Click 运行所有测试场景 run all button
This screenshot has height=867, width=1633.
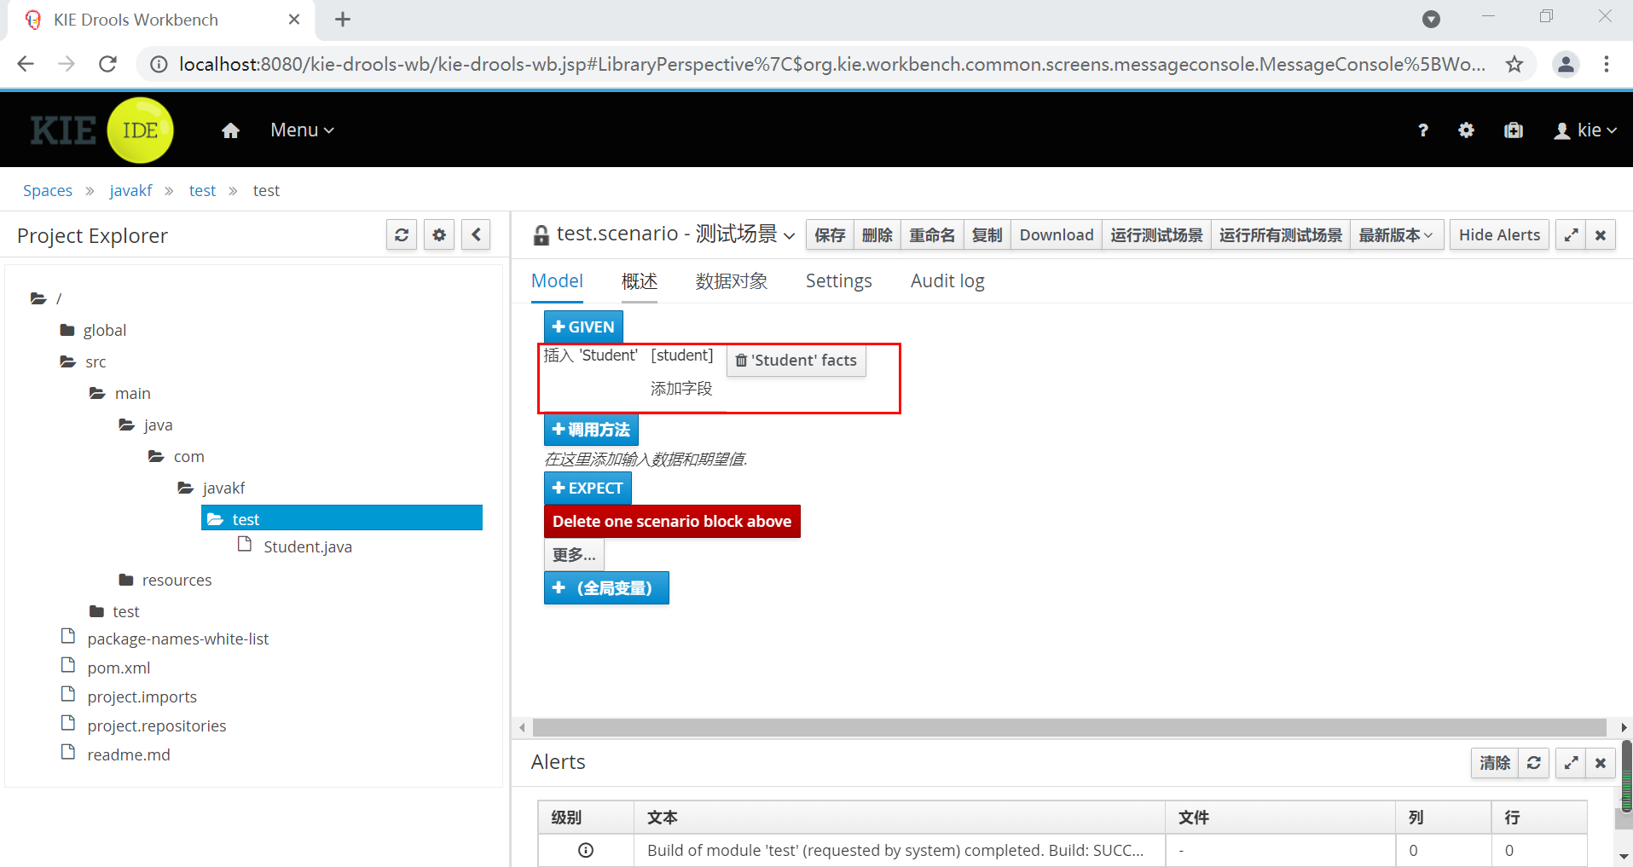1280,235
